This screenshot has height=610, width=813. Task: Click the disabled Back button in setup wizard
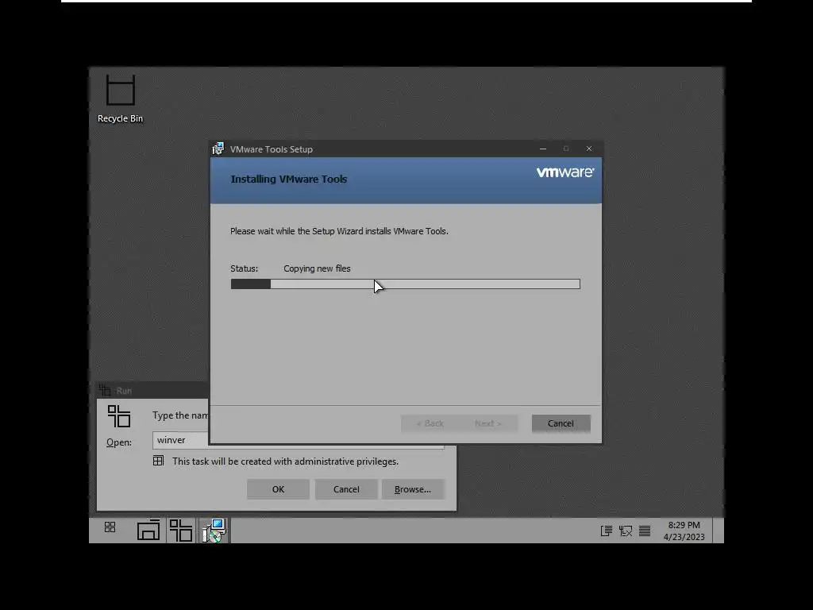(430, 423)
